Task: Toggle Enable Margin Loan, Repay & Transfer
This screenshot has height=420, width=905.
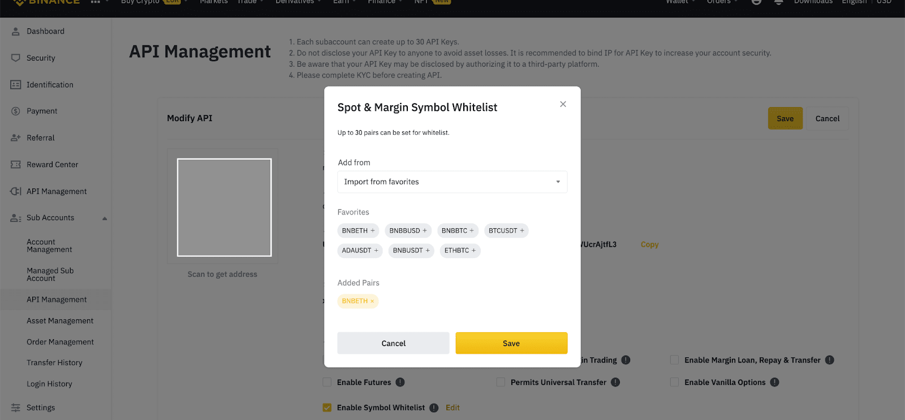Action: coord(674,360)
